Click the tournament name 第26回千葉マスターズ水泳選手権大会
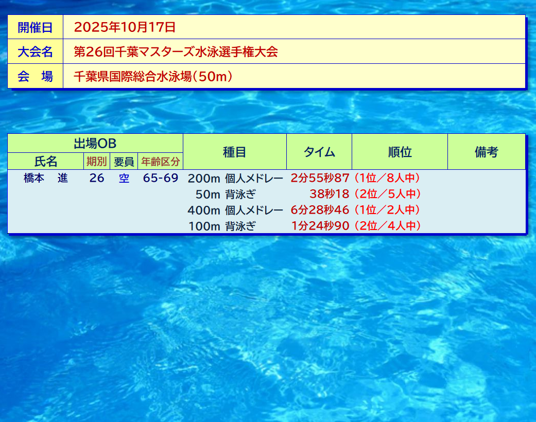This screenshot has height=422, width=536. [x=176, y=51]
